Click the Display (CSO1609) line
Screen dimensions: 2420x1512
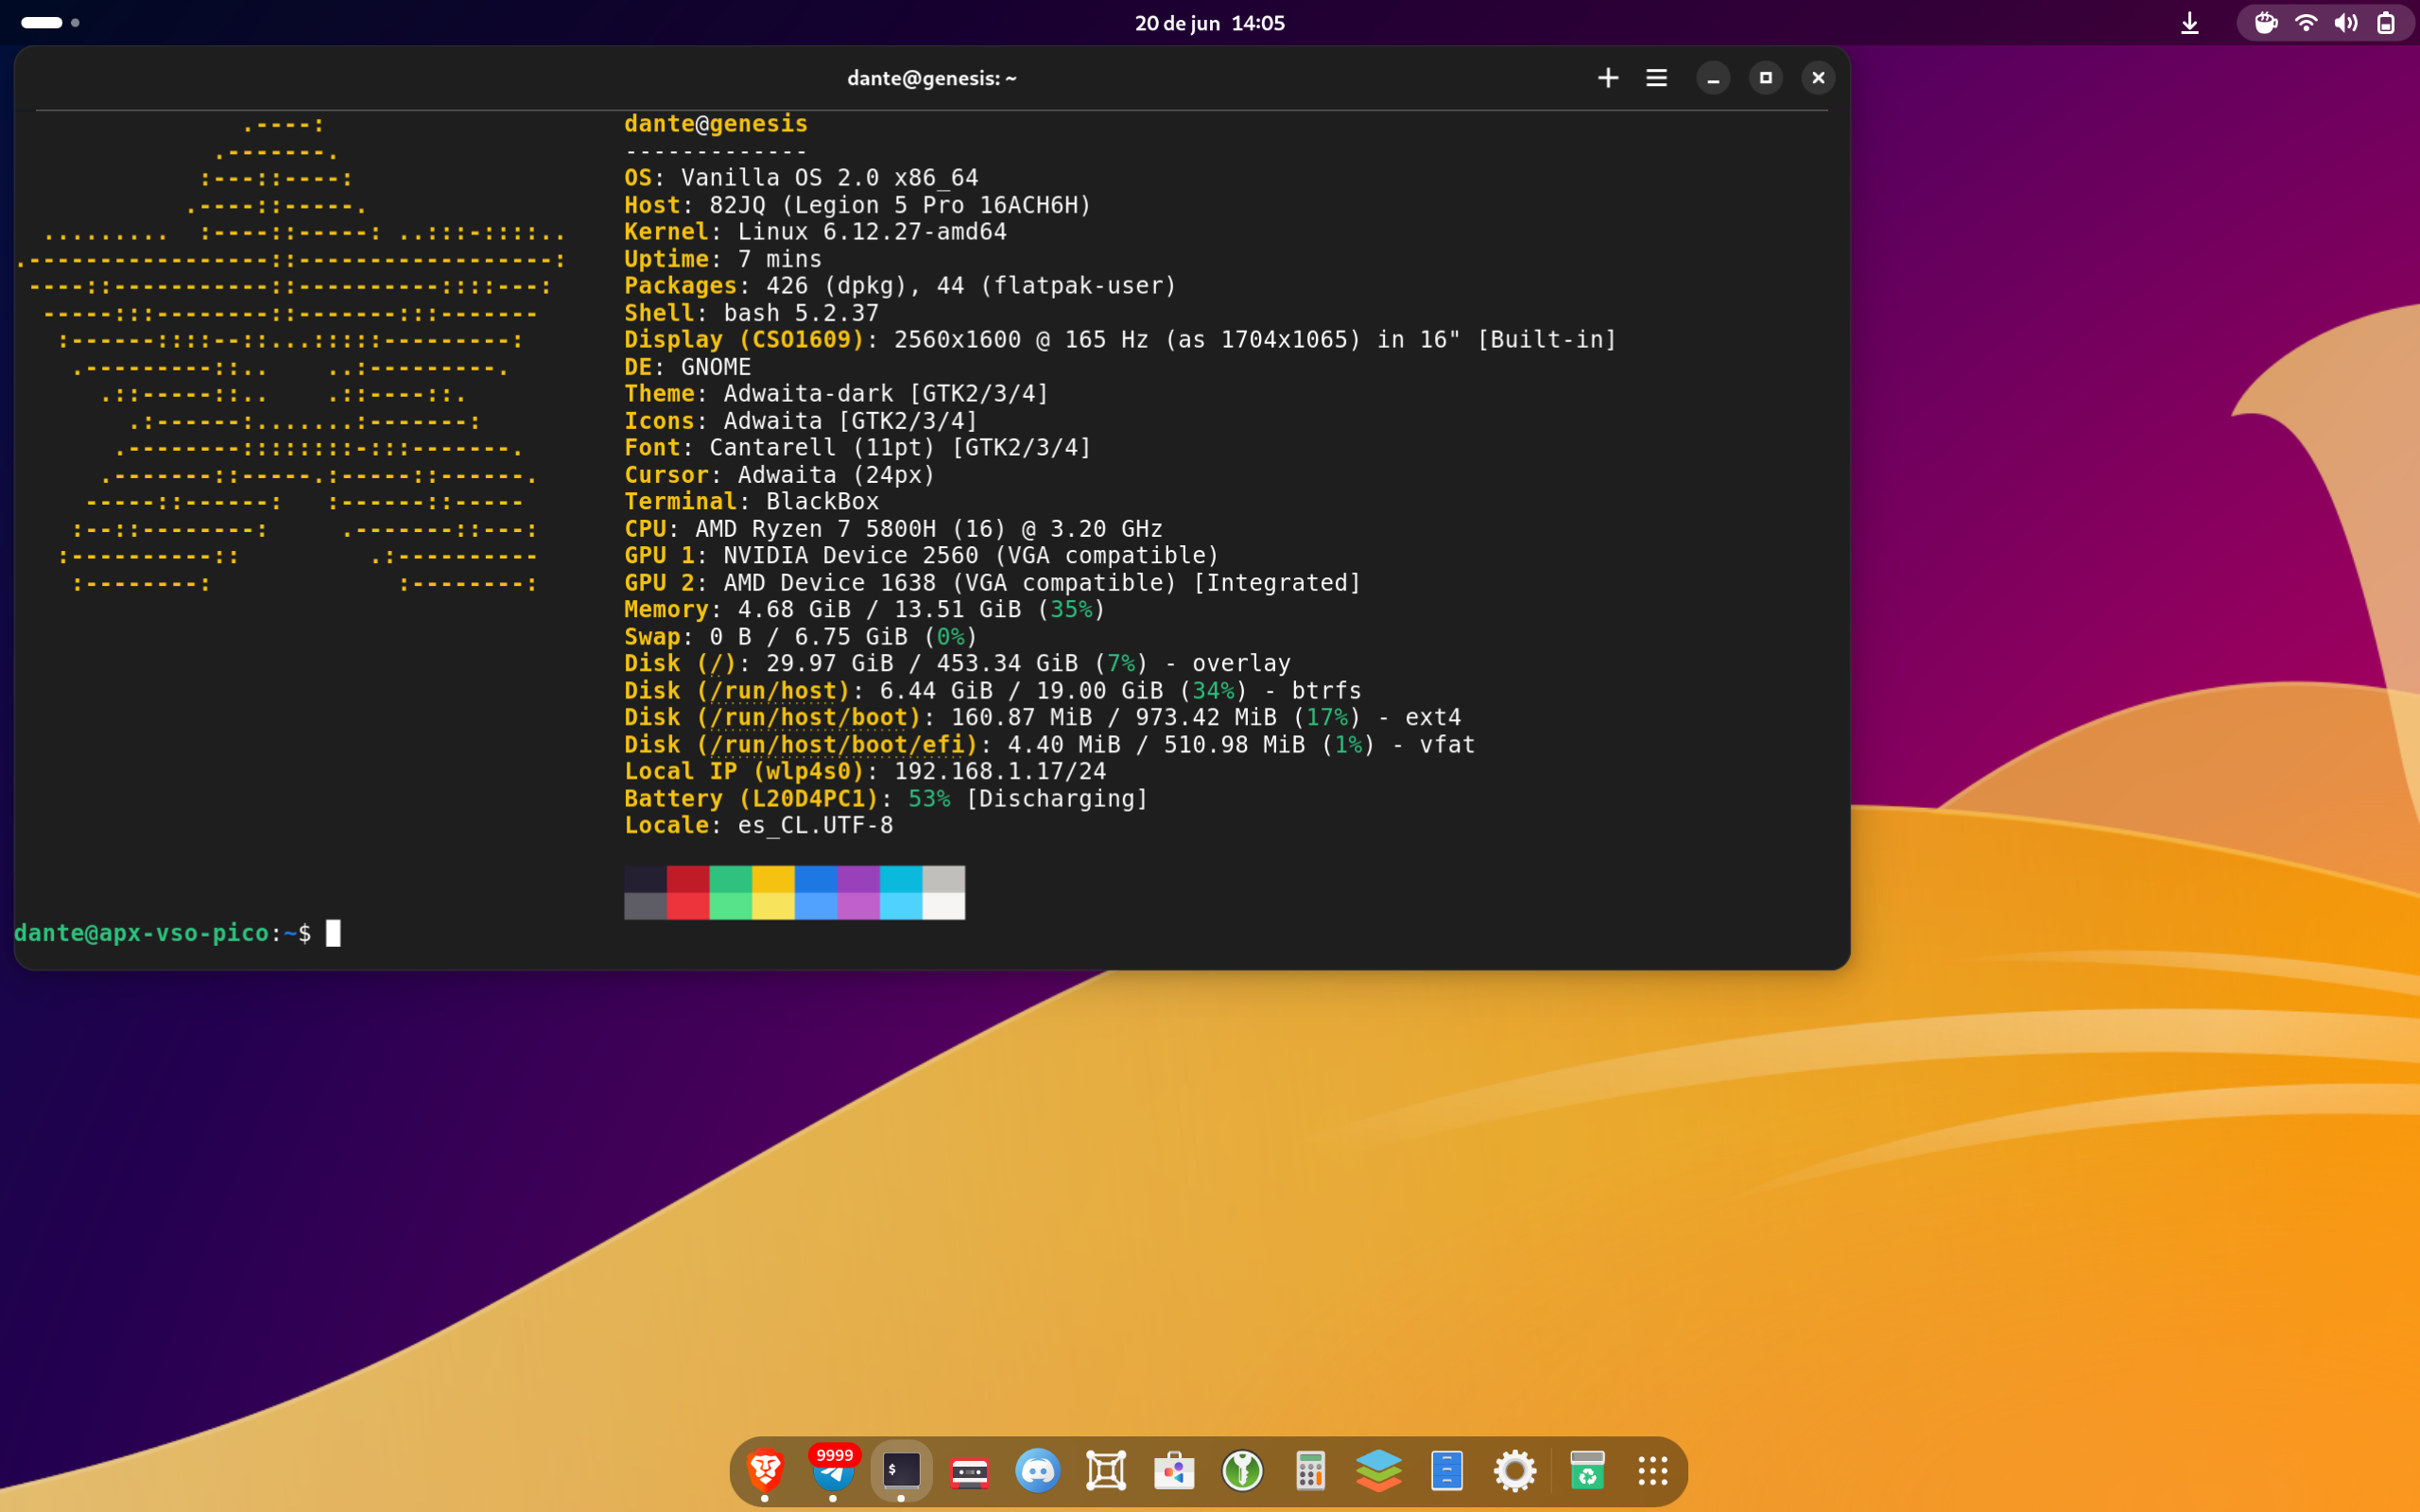tap(1120, 340)
